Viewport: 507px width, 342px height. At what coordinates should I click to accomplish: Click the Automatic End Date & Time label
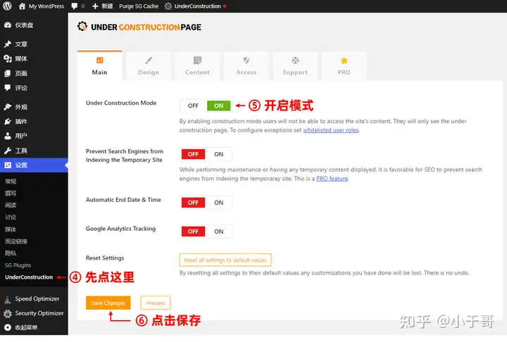(x=123, y=200)
